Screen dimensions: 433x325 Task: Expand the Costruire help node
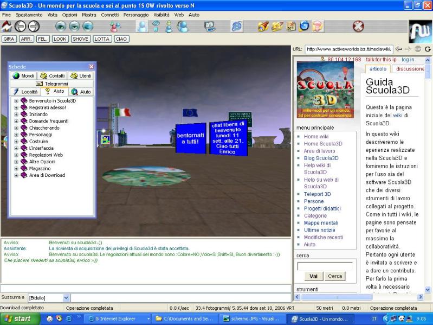point(16,142)
